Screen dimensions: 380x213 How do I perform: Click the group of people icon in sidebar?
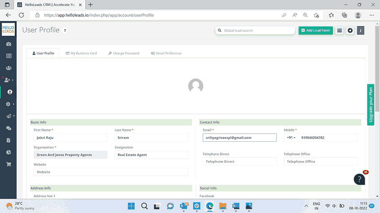(x=9, y=68)
